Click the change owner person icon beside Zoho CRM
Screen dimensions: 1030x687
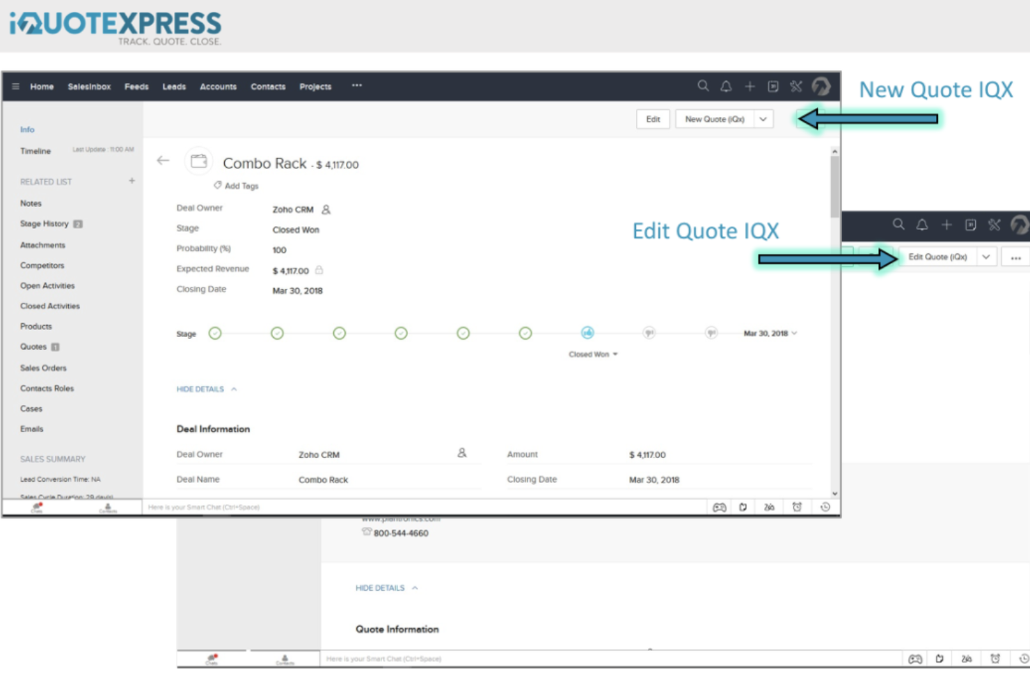325,209
